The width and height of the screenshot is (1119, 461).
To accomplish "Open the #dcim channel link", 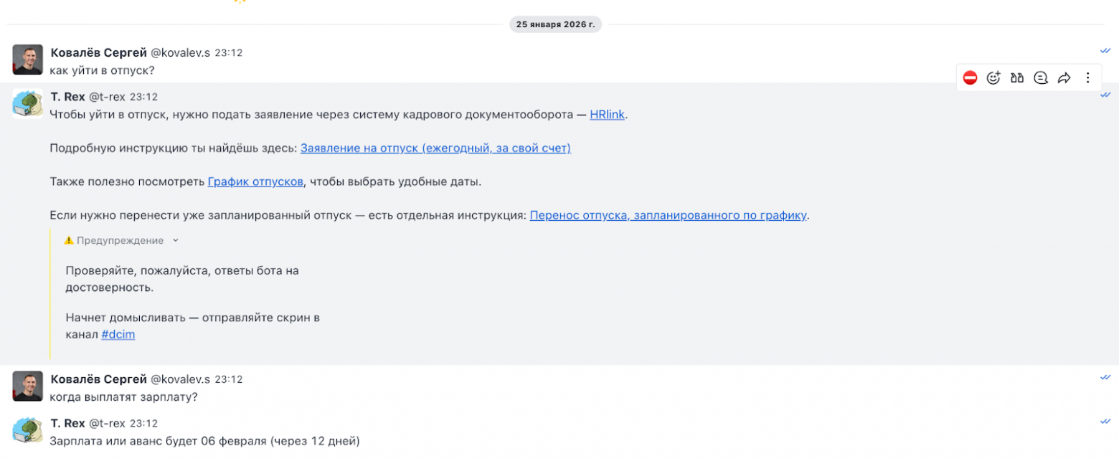I will pyautogui.click(x=118, y=334).
